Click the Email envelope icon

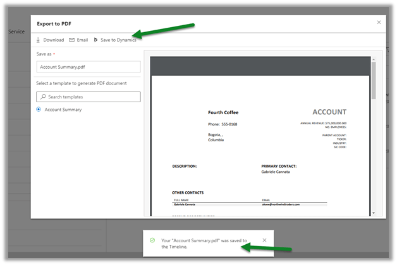72,40
